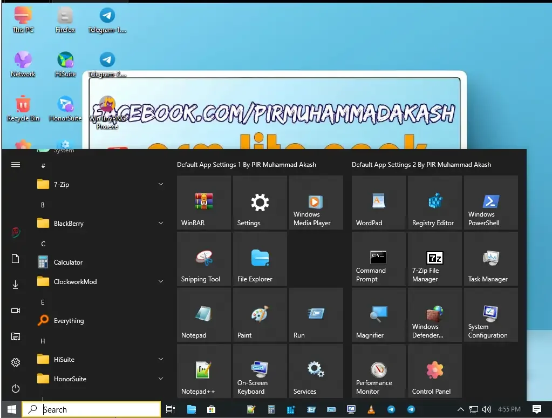Open the 7-Zip File Manager tile
The image size is (552, 418).
point(434,259)
